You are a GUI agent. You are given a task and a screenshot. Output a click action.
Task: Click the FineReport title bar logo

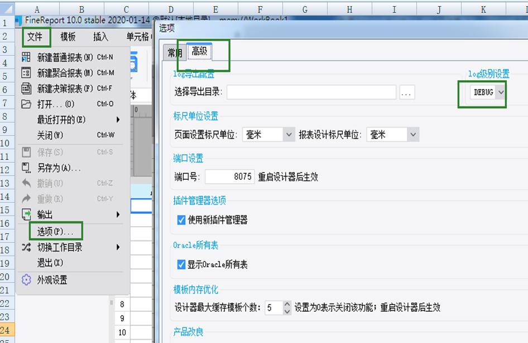pyautogui.click(x=18, y=21)
